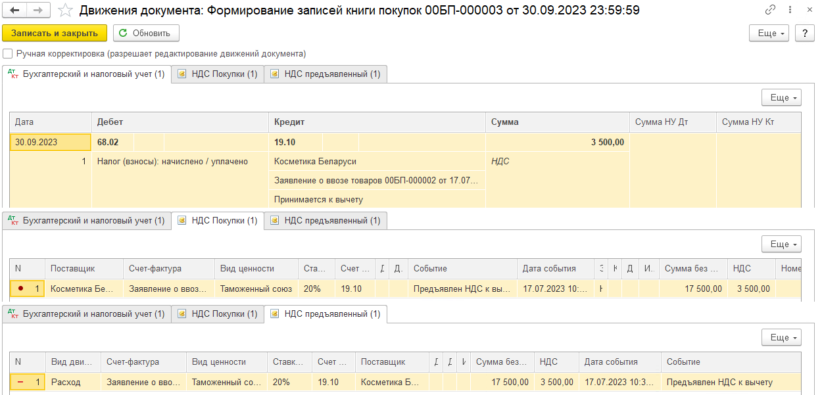
Task: Open the vertical dots window menu
Action: (789, 11)
